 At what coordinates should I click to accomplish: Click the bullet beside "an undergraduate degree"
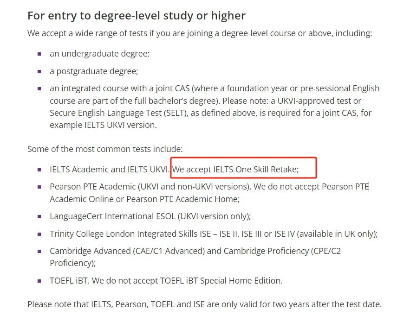39,54
